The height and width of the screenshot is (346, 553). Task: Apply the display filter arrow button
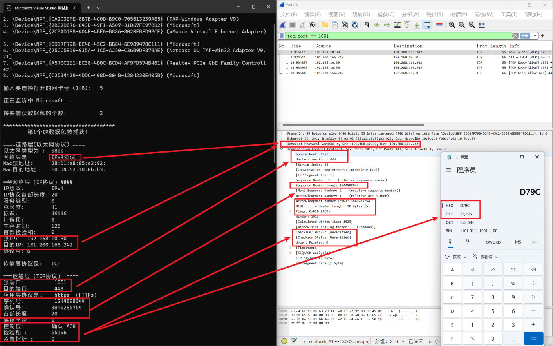525,36
